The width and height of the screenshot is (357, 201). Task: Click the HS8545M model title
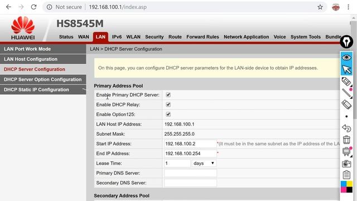coord(80,23)
